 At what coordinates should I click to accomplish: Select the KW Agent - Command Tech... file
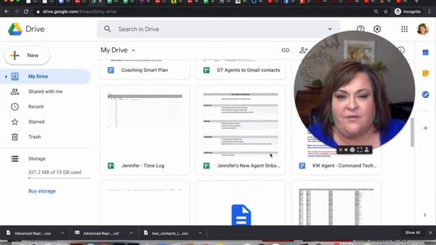(336, 165)
